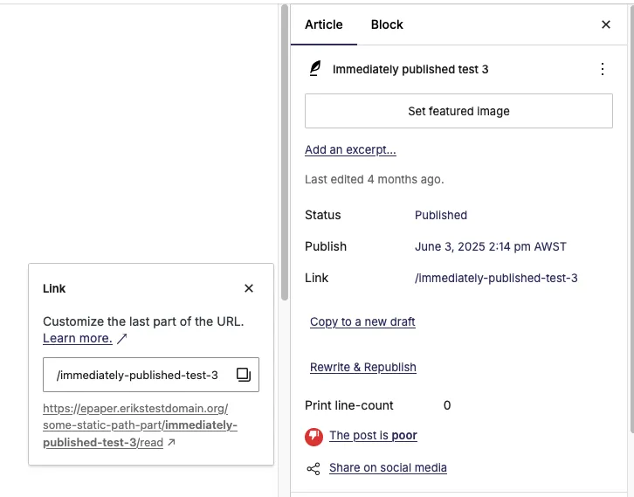Change the Published status
The width and height of the screenshot is (634, 497).
point(441,215)
